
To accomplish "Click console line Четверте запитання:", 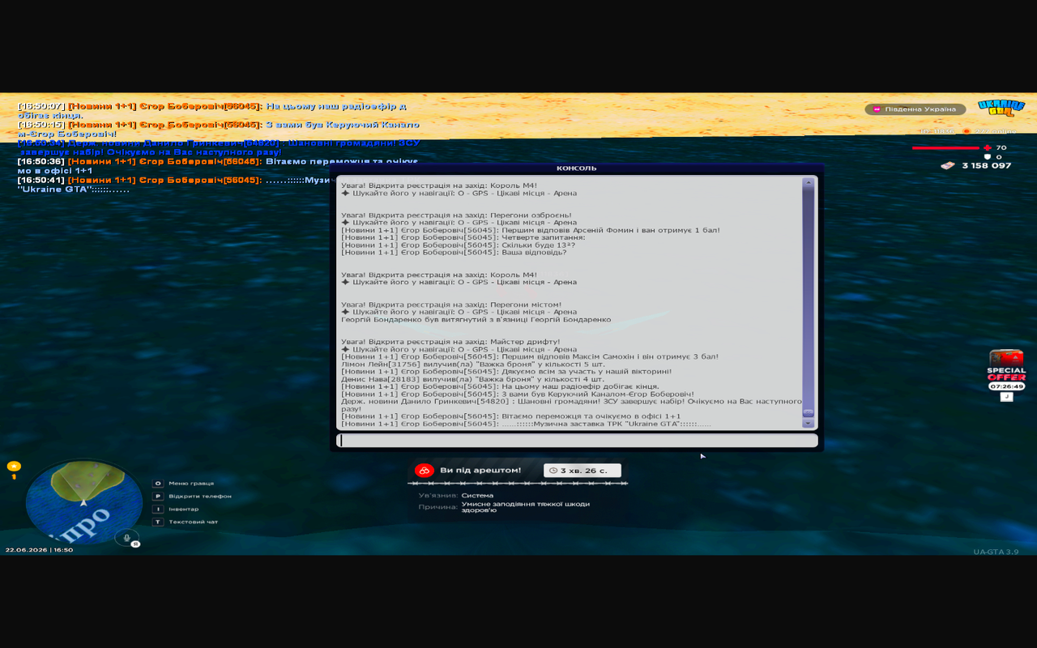I will 463,237.
